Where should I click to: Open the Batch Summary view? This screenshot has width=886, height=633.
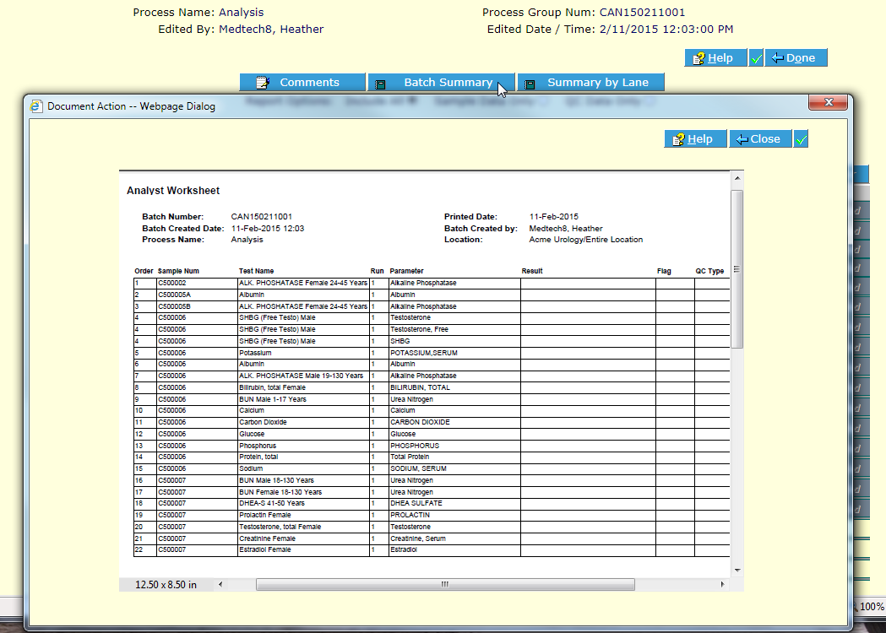click(442, 82)
